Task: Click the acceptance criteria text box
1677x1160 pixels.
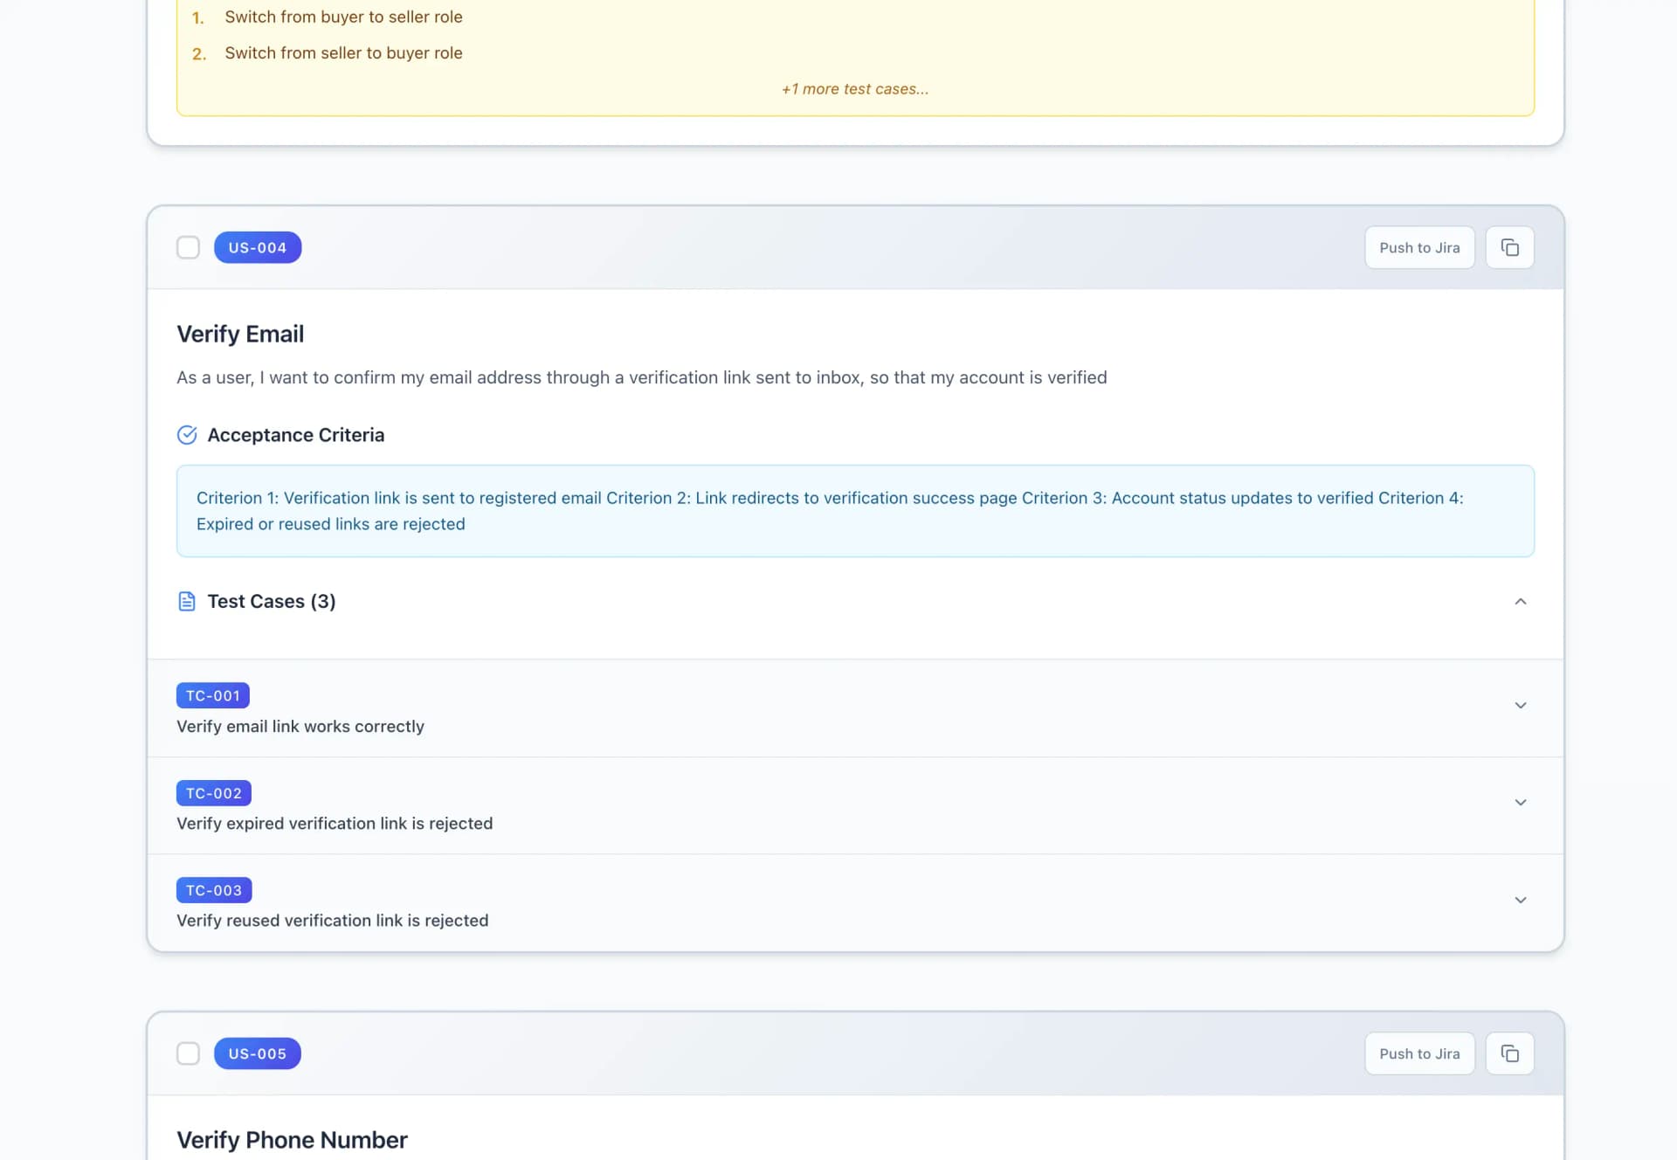Action: tap(854, 511)
